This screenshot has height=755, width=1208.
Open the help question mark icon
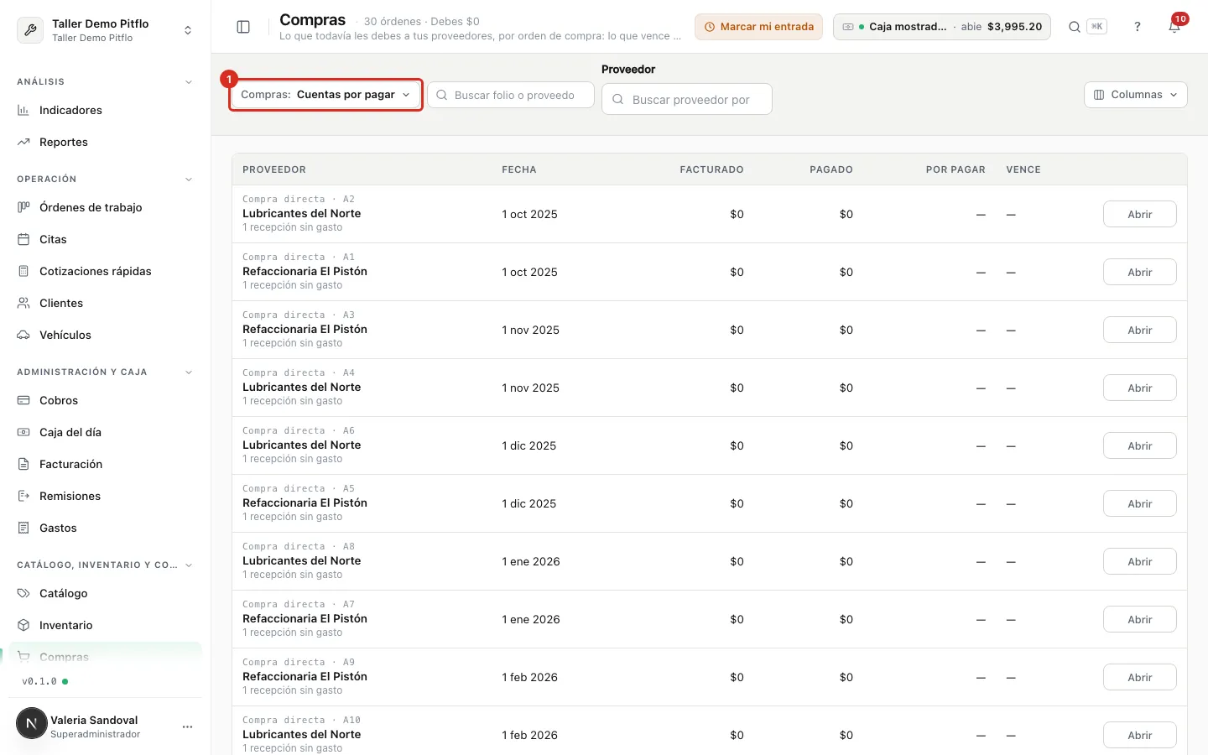tap(1138, 27)
